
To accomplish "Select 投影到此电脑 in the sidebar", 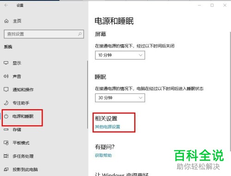I will (x=25, y=170).
